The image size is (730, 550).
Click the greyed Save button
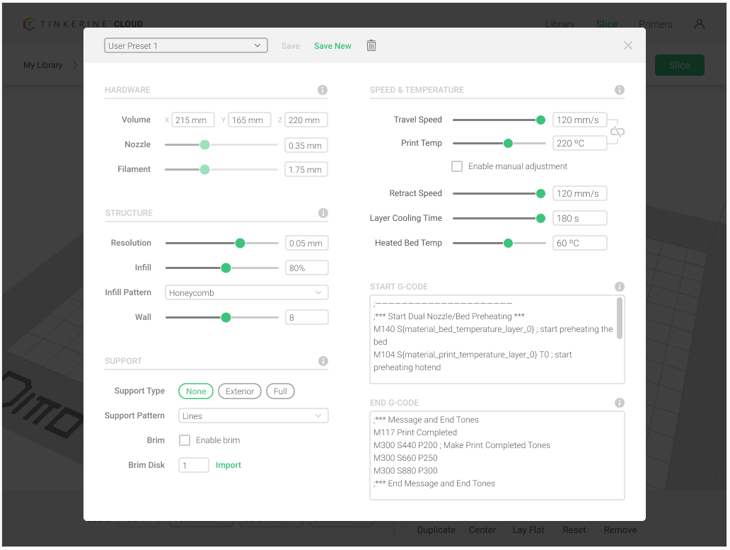pyautogui.click(x=291, y=45)
